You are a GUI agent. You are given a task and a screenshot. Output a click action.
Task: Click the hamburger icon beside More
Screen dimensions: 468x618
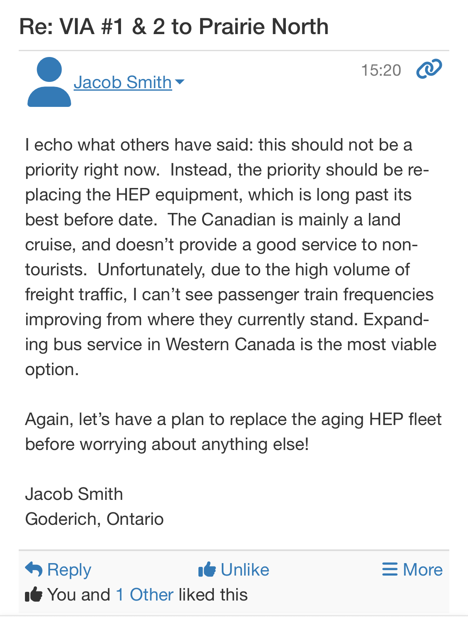click(390, 569)
